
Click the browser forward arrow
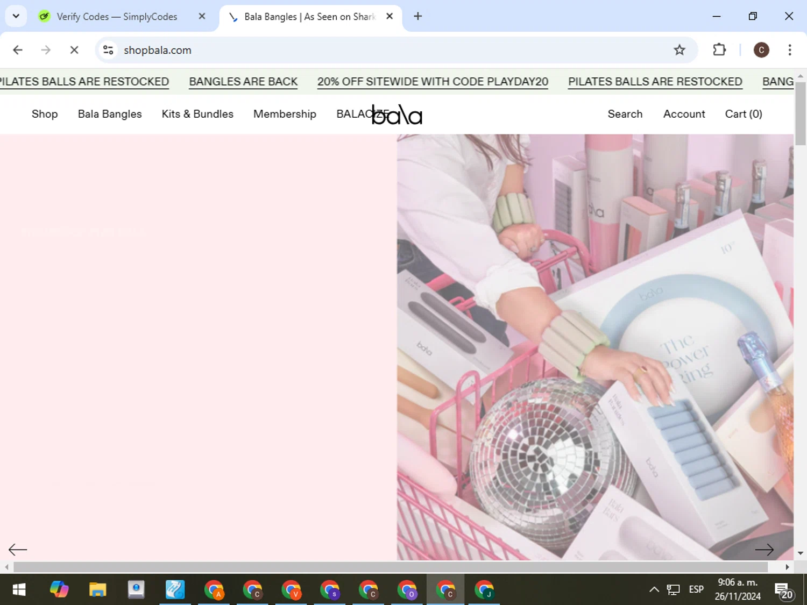point(46,50)
